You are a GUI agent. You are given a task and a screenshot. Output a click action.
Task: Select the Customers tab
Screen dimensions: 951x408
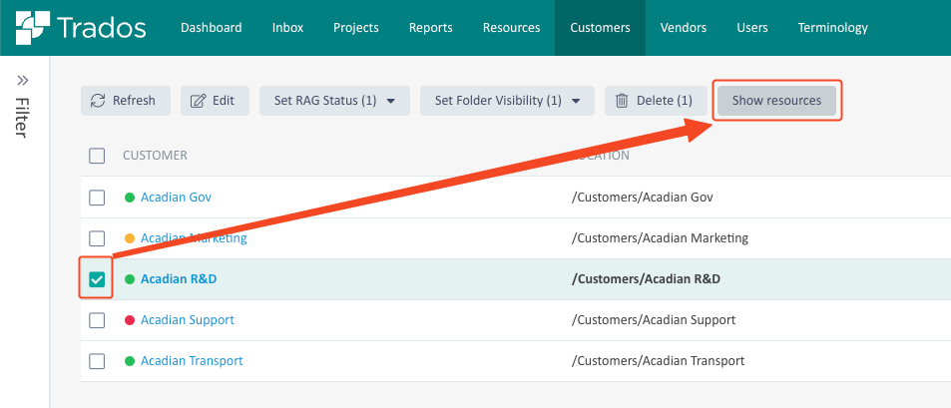tap(600, 28)
